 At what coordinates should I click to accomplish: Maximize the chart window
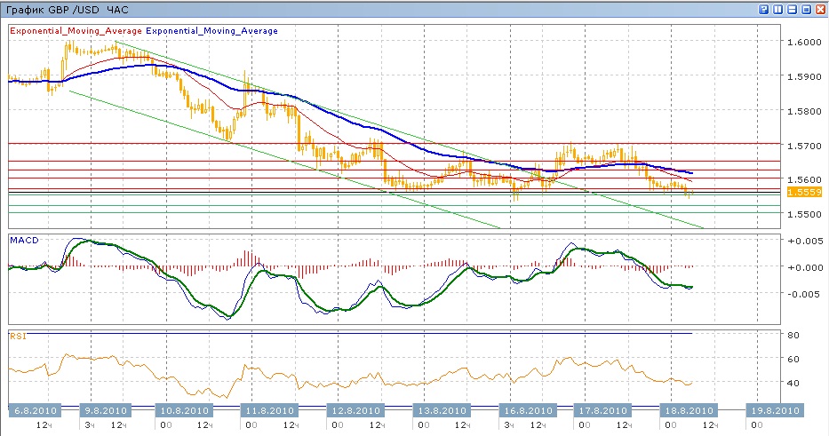(806, 9)
